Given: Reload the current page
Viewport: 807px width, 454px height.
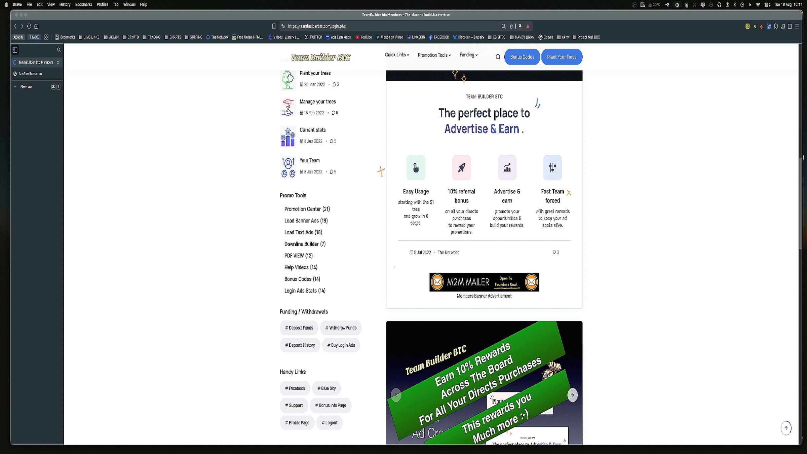Looking at the screenshot, I should [x=29, y=26].
